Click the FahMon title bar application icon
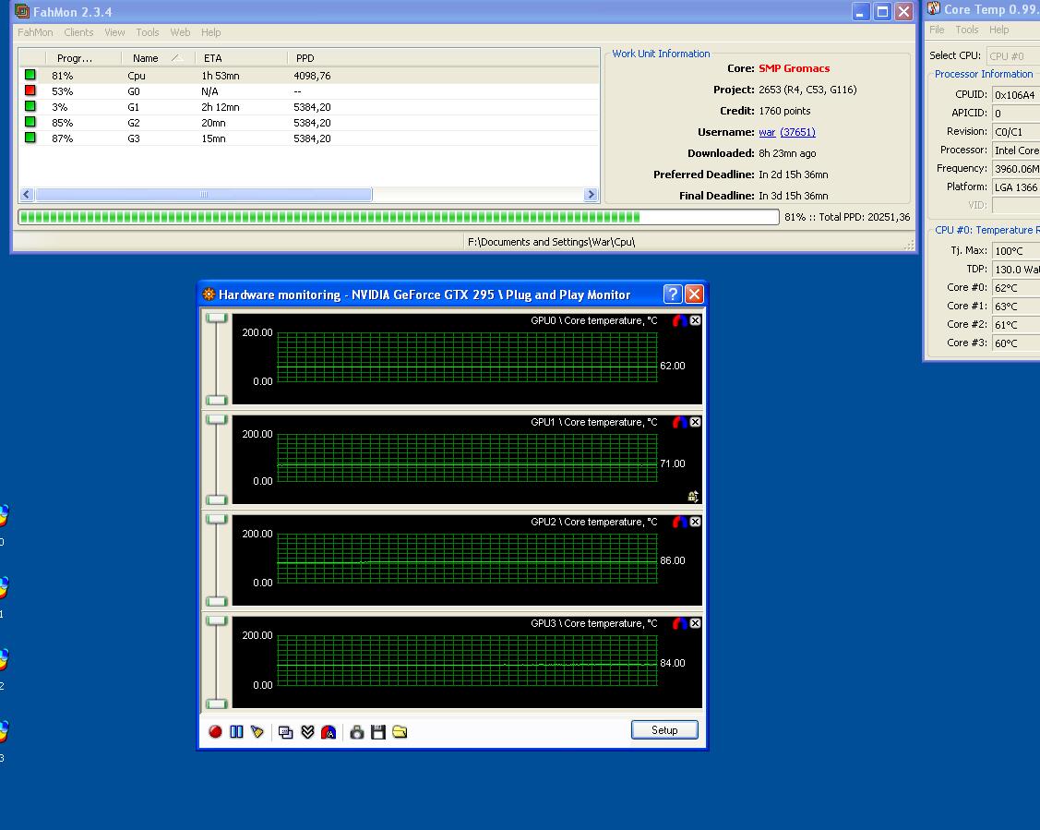 [22, 11]
